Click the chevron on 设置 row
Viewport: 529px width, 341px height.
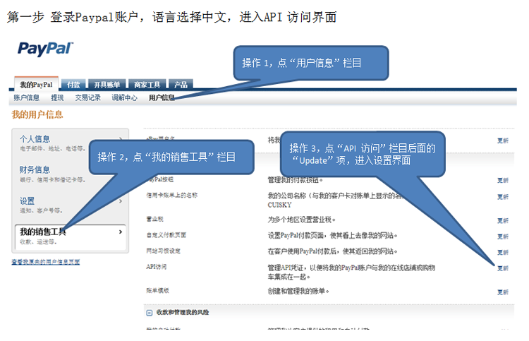pyautogui.click(x=121, y=201)
